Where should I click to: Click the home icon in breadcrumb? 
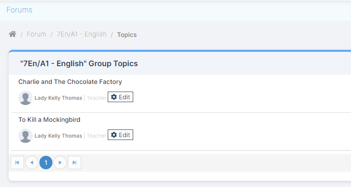point(13,34)
